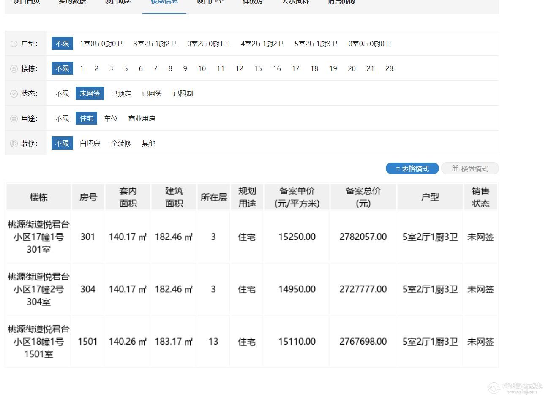Choose building 11 in 楼栋 filter
551x400 pixels.
coord(221,68)
